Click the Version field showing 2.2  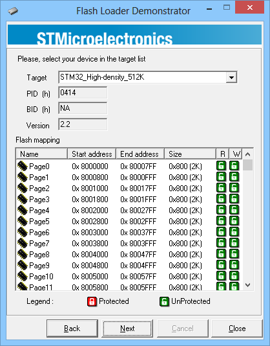pos(83,124)
